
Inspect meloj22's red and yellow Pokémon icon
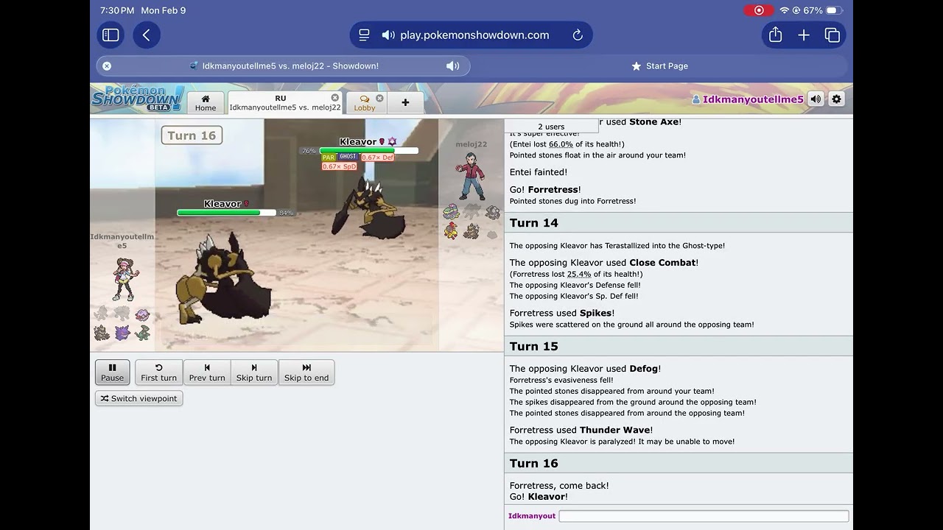tap(451, 230)
